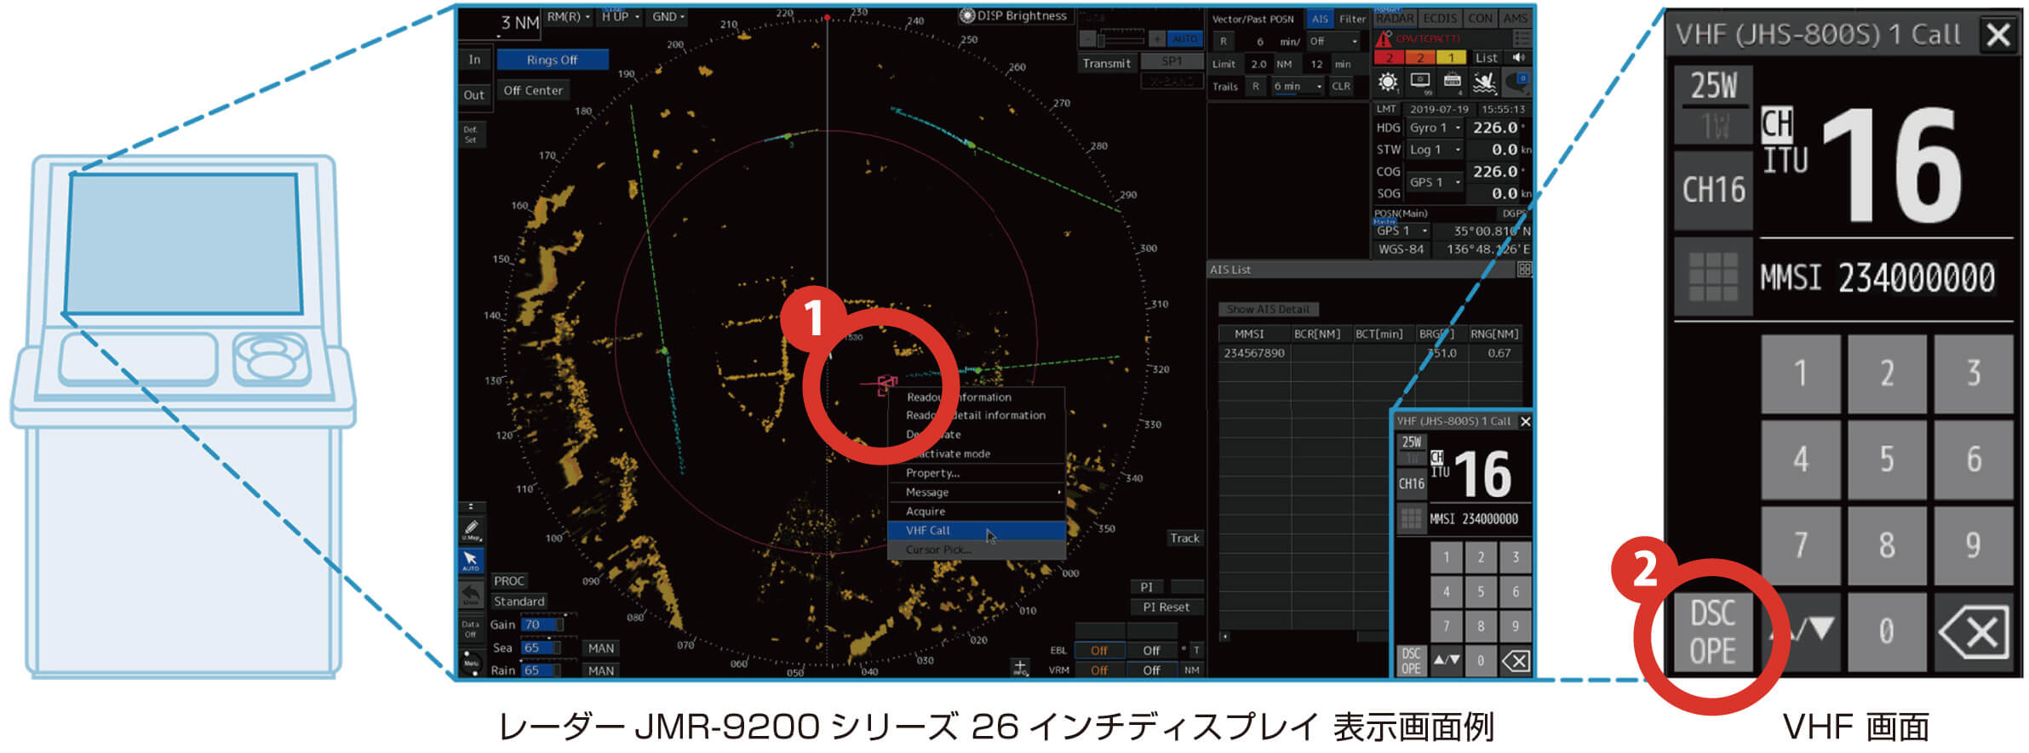The width and height of the screenshot is (2029, 753).
Task: Adjust the Gain 70 slider bar
Action: click(542, 625)
